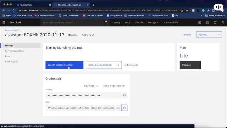Click the search magnifier icon in IBM Cloud header

106,22
